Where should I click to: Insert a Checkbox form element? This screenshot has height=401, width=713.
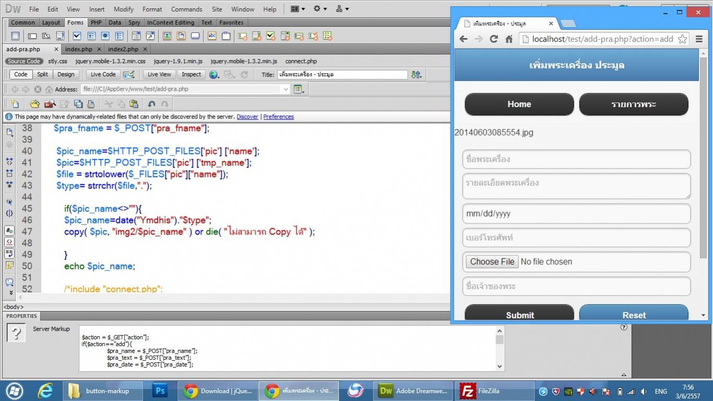[77, 36]
